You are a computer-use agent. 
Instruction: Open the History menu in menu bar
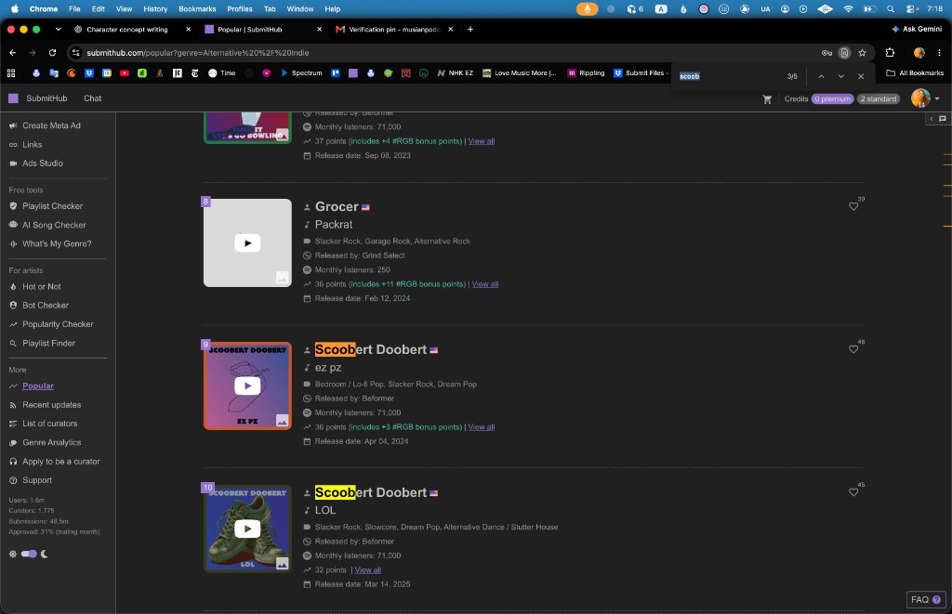click(x=155, y=9)
